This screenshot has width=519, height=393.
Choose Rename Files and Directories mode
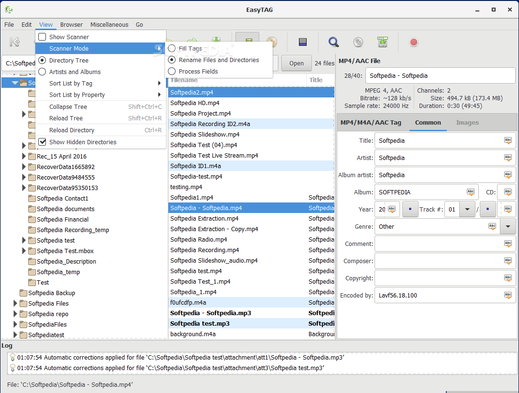coord(172,60)
